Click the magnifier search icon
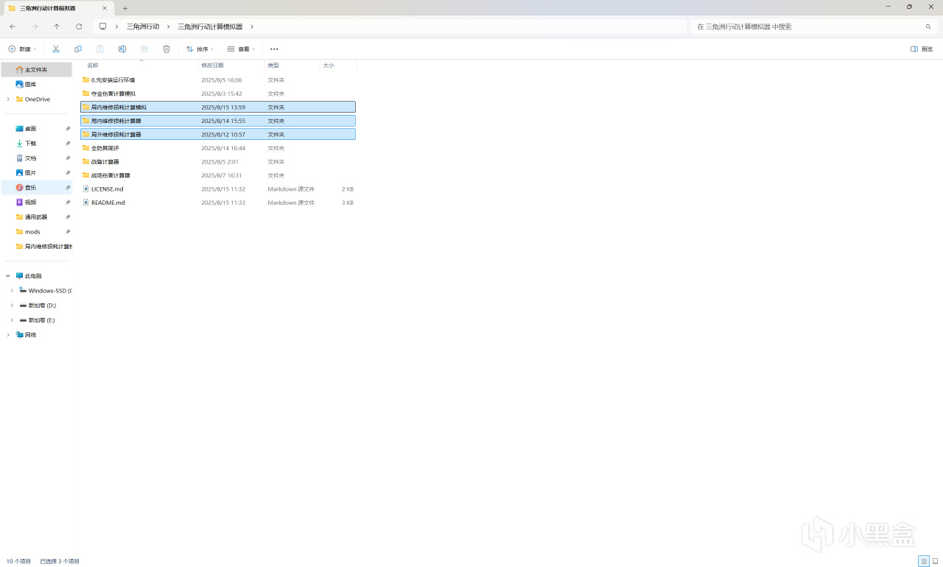This screenshot has width=943, height=567. pos(928,27)
